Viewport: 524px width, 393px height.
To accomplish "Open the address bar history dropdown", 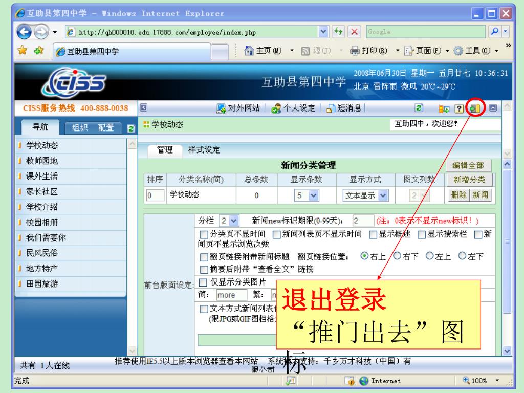I will coord(323,32).
